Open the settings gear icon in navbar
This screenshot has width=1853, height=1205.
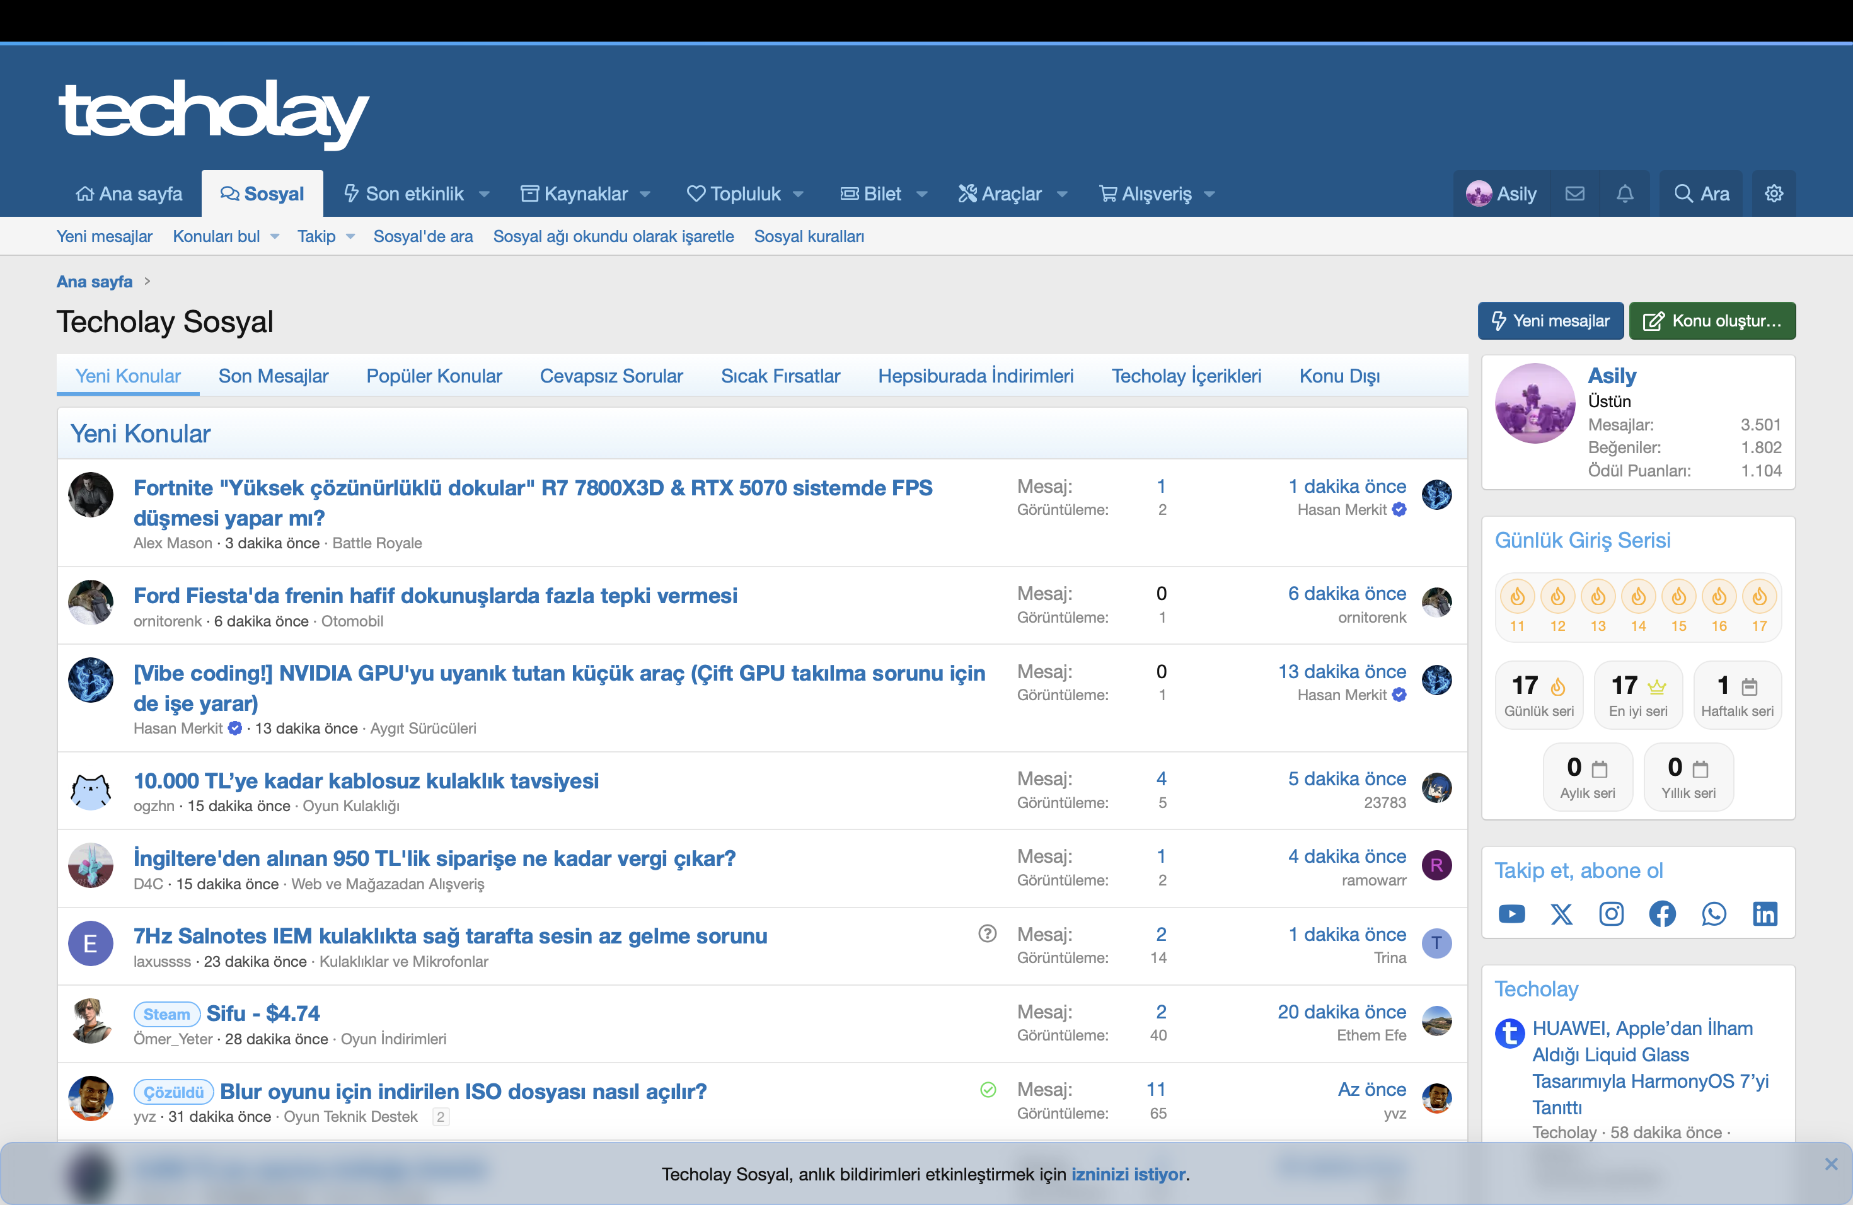coord(1774,193)
